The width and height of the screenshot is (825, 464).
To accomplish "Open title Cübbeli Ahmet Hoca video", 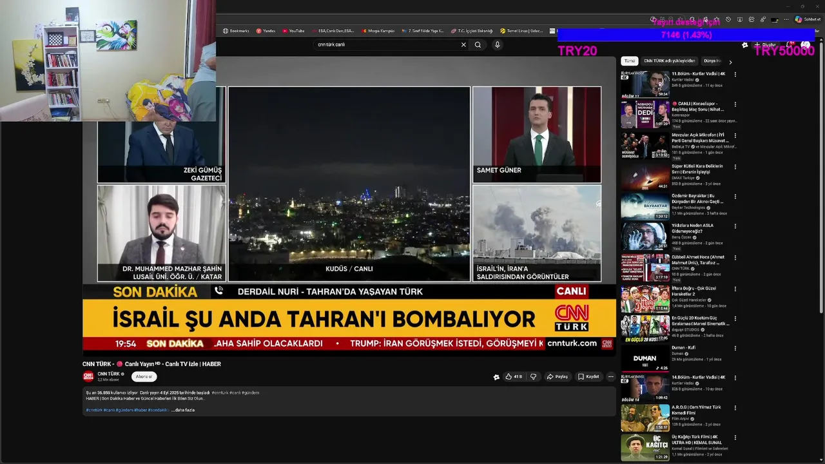I will (698, 260).
